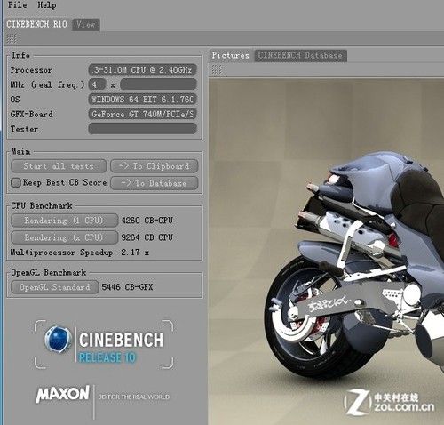This screenshot has height=425, width=444.
Task: Click the grip handle below CINEBENCH R10 tab
Action: 12,38
